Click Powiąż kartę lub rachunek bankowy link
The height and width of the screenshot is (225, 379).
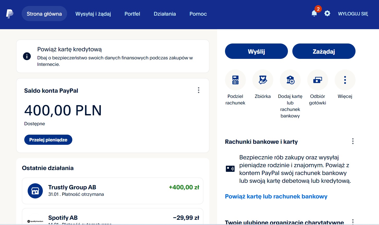click(x=276, y=196)
